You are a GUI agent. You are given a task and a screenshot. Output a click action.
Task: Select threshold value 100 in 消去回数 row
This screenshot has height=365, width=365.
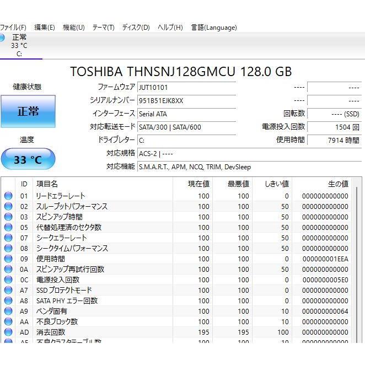point(283,332)
